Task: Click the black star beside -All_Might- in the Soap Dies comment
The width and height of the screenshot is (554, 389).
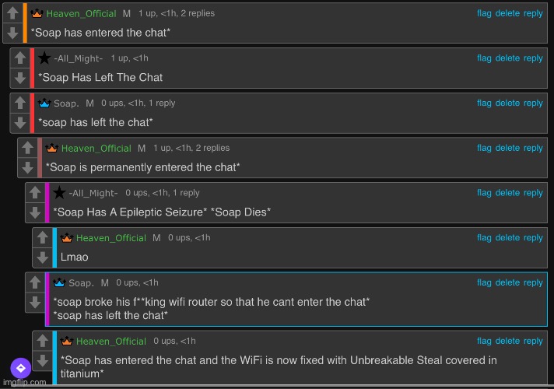Action: (x=59, y=193)
